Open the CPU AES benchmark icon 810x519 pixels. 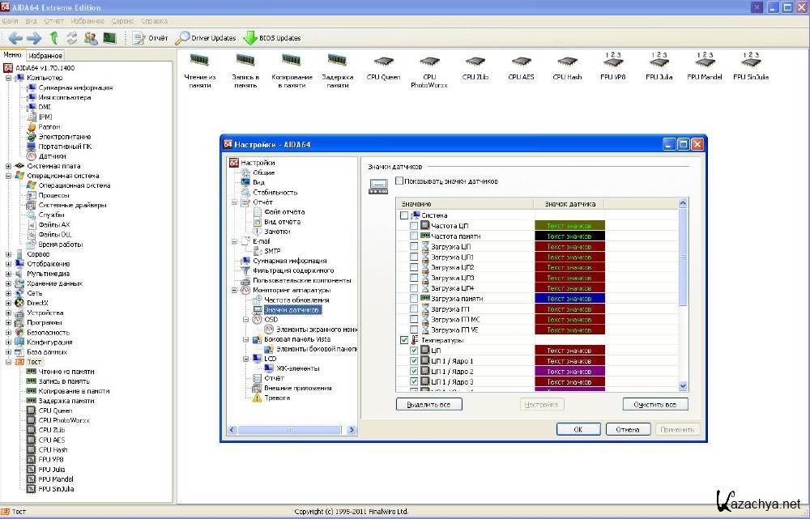click(x=521, y=62)
